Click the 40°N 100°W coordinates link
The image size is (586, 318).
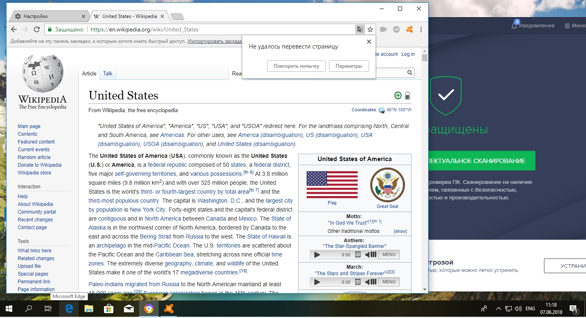tap(399, 110)
